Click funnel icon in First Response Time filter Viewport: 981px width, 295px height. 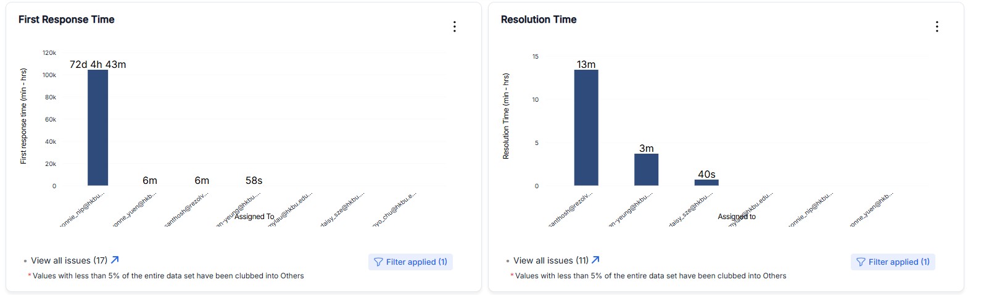(x=378, y=262)
